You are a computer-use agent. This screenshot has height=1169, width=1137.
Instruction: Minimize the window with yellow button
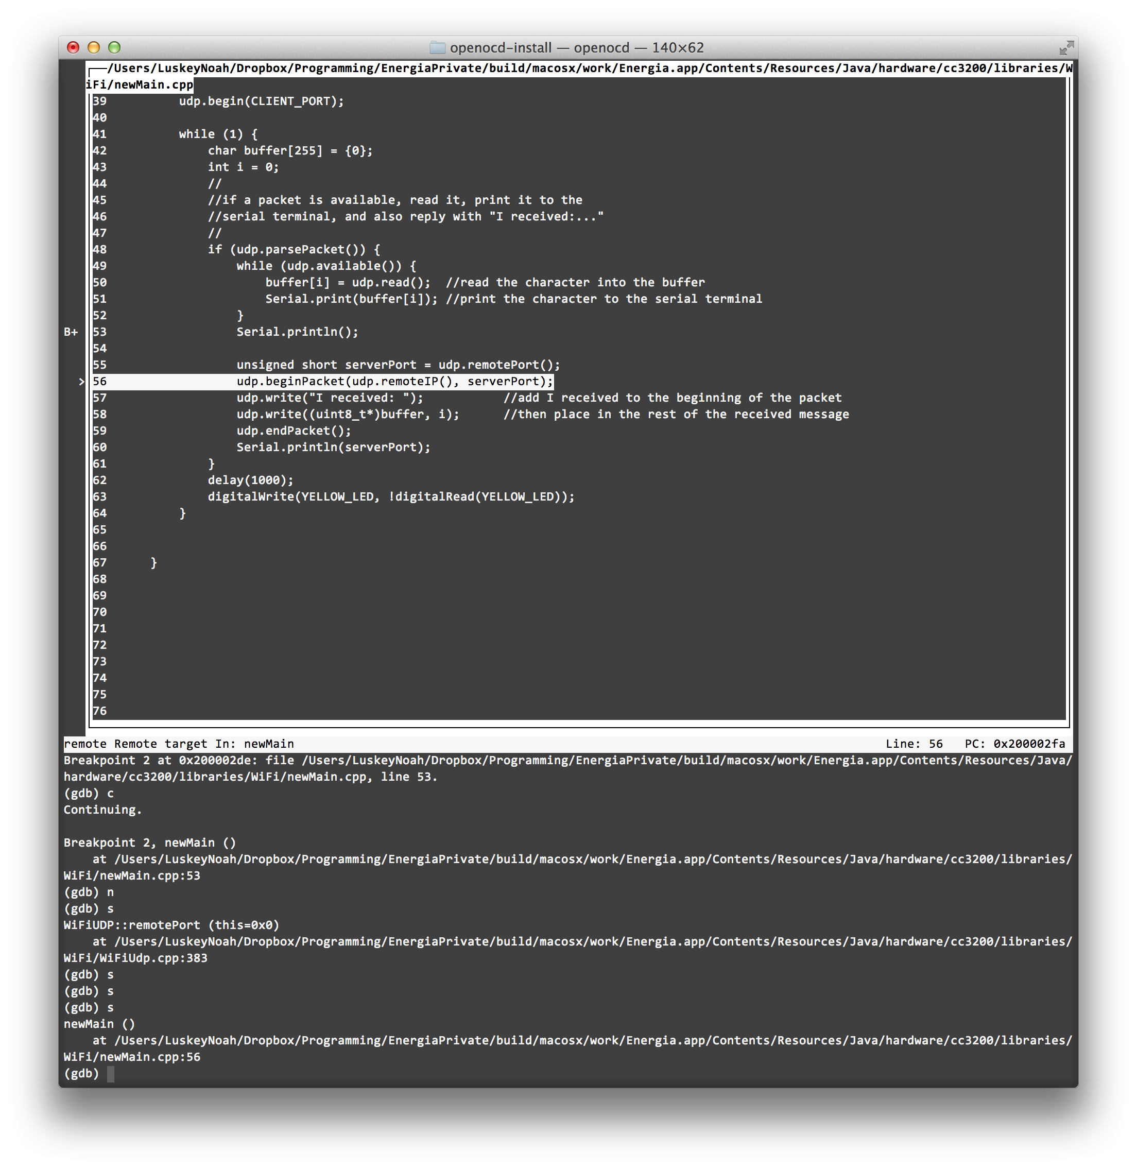(x=94, y=47)
